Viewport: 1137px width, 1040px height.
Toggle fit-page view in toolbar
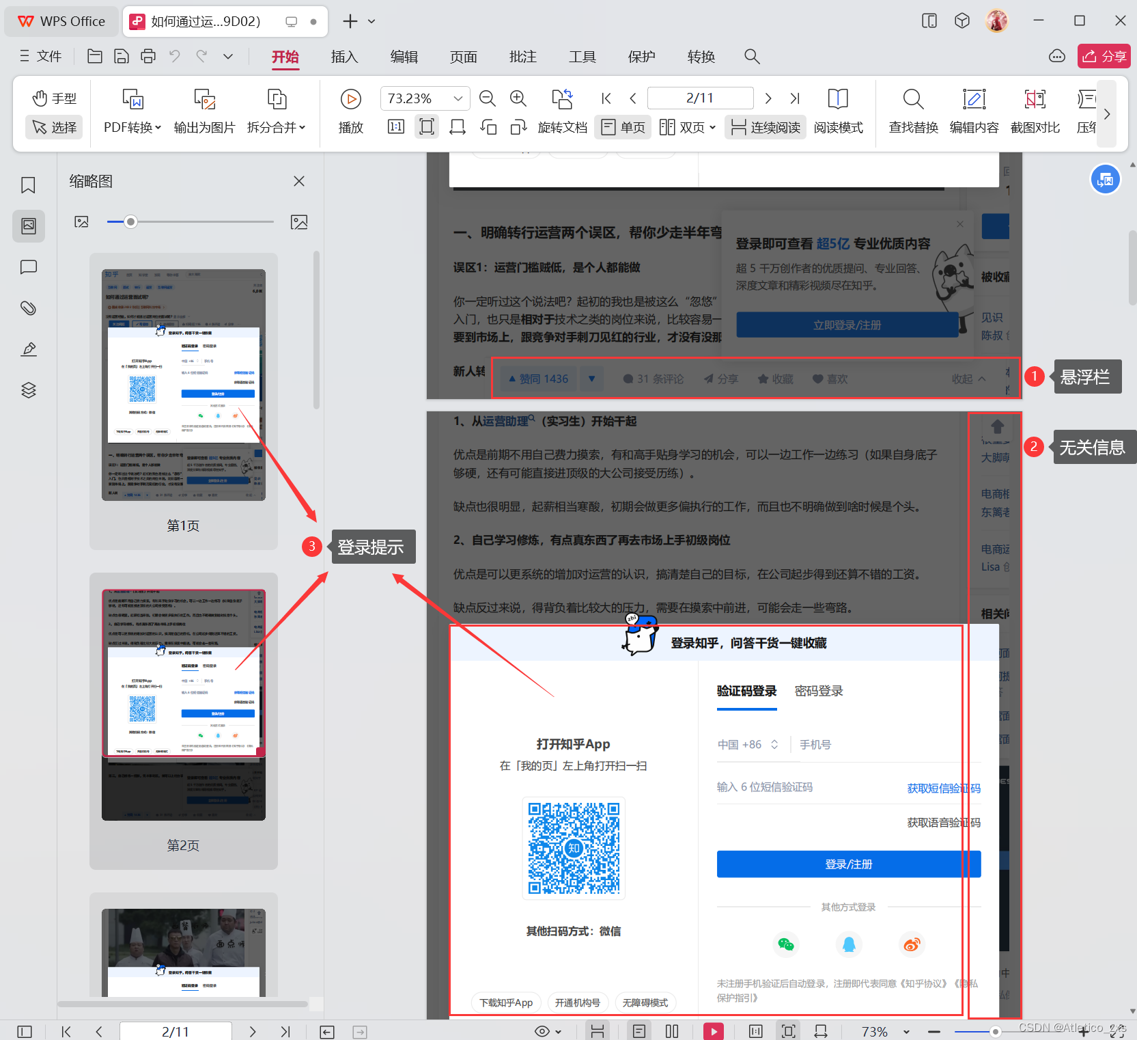[x=427, y=127]
